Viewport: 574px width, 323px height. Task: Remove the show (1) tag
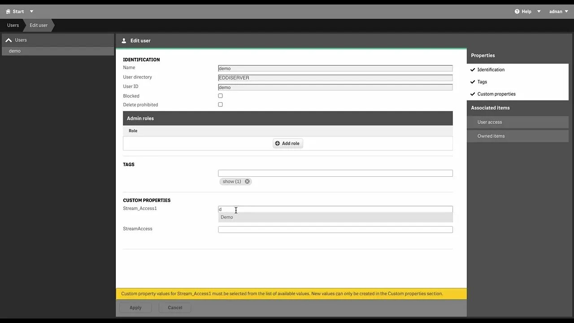coord(247,182)
